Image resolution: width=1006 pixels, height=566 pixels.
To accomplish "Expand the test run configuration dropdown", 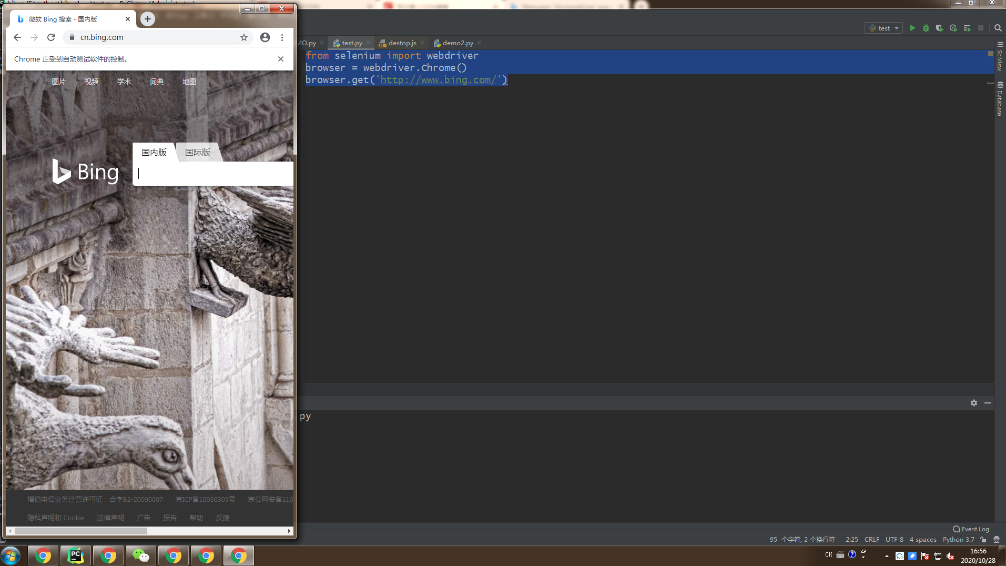I will [883, 28].
